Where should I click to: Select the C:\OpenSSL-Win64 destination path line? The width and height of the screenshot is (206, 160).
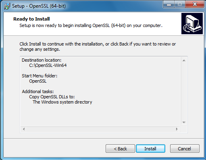[48, 65]
